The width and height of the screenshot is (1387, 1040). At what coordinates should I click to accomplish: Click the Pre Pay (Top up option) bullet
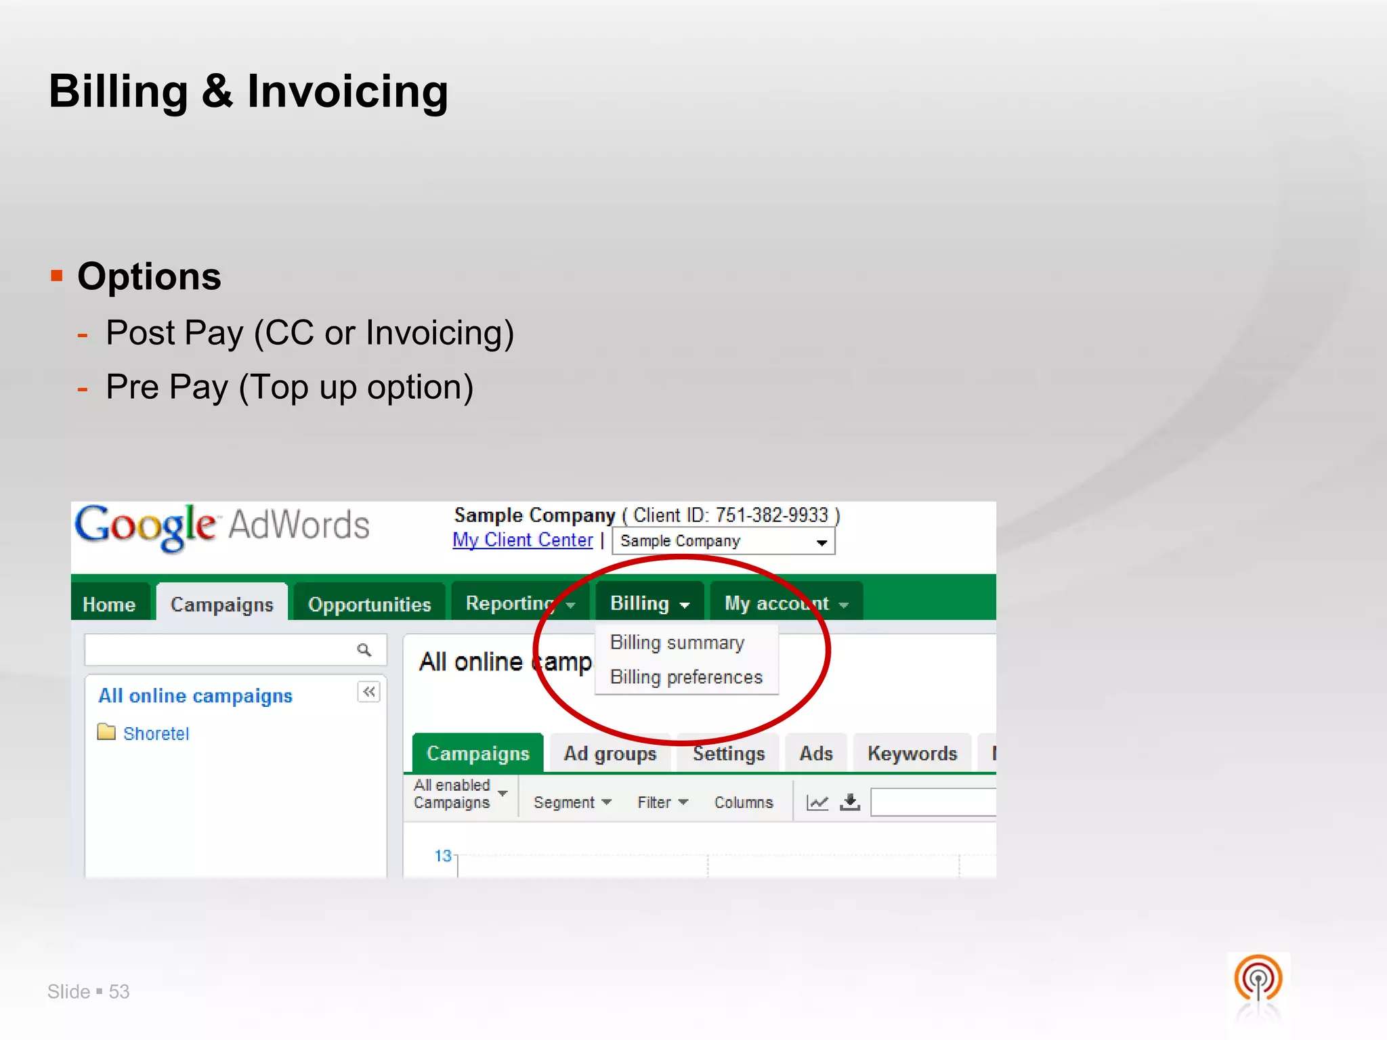(289, 387)
